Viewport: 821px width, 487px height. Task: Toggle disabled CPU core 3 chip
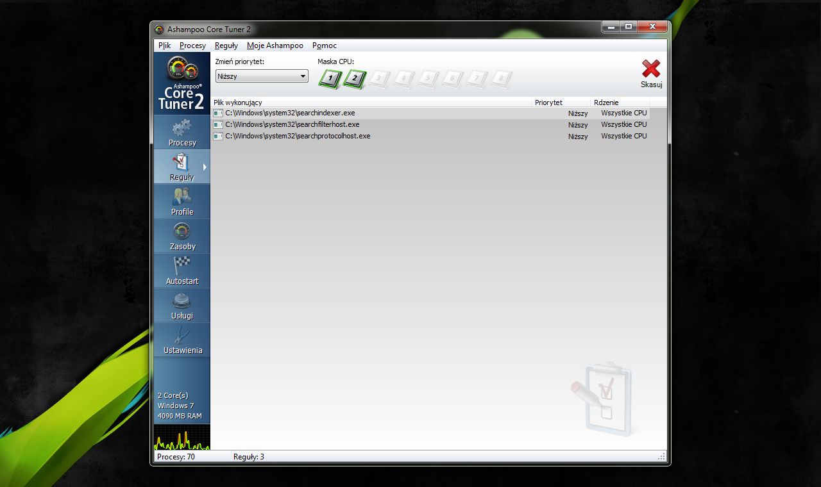pyautogui.click(x=379, y=79)
